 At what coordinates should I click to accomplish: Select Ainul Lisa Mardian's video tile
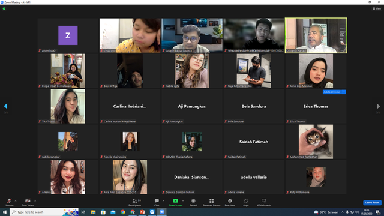(316, 71)
